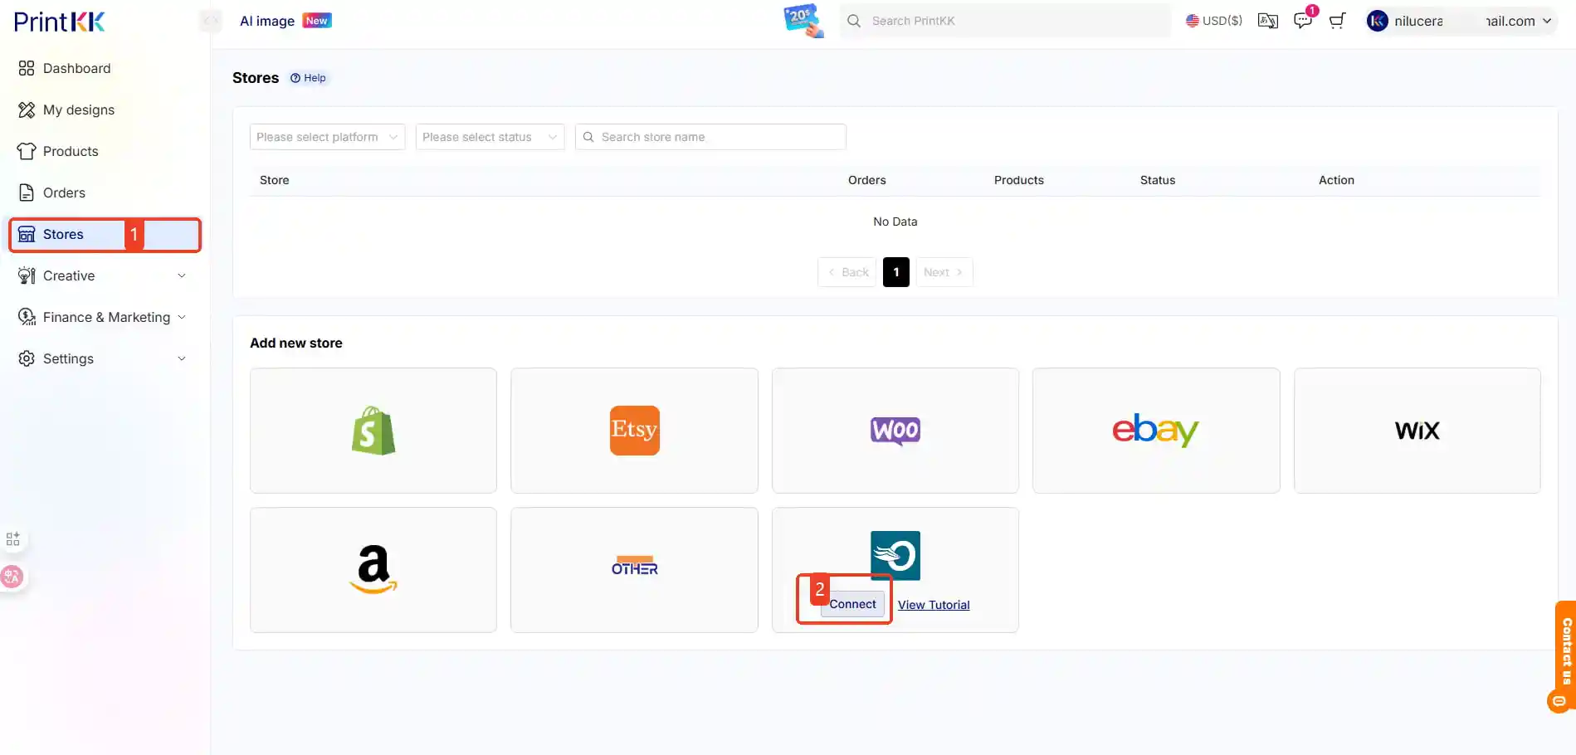Open the select platform dropdown
The image size is (1576, 755).
click(x=327, y=137)
